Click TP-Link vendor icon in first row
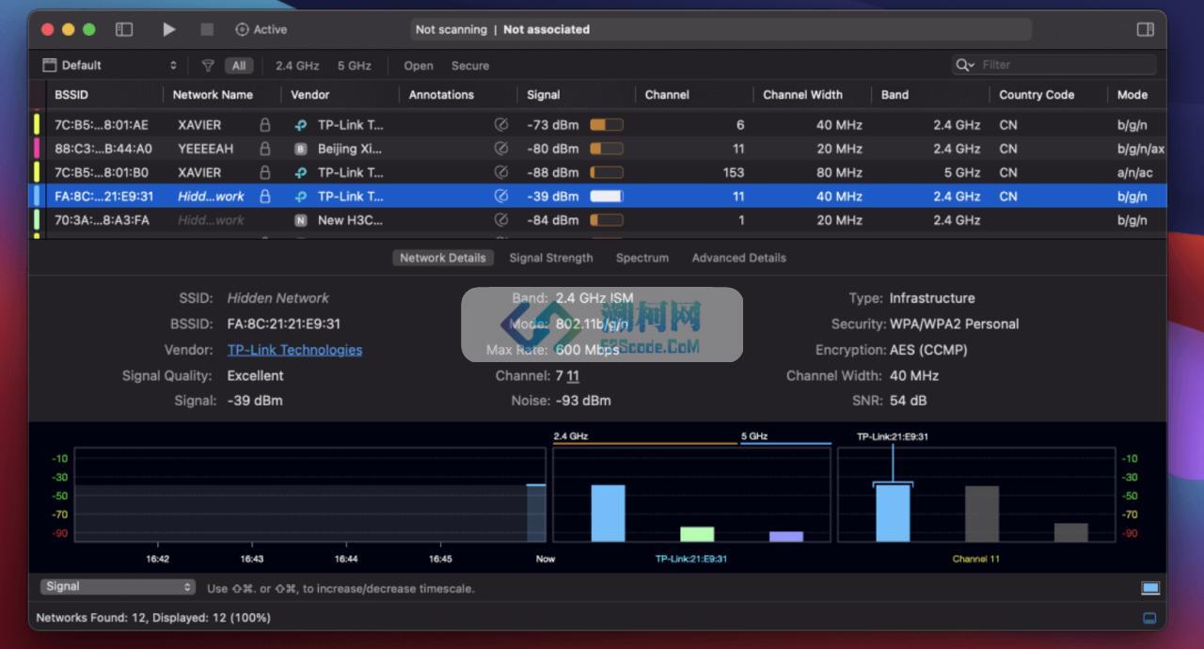 [301, 125]
